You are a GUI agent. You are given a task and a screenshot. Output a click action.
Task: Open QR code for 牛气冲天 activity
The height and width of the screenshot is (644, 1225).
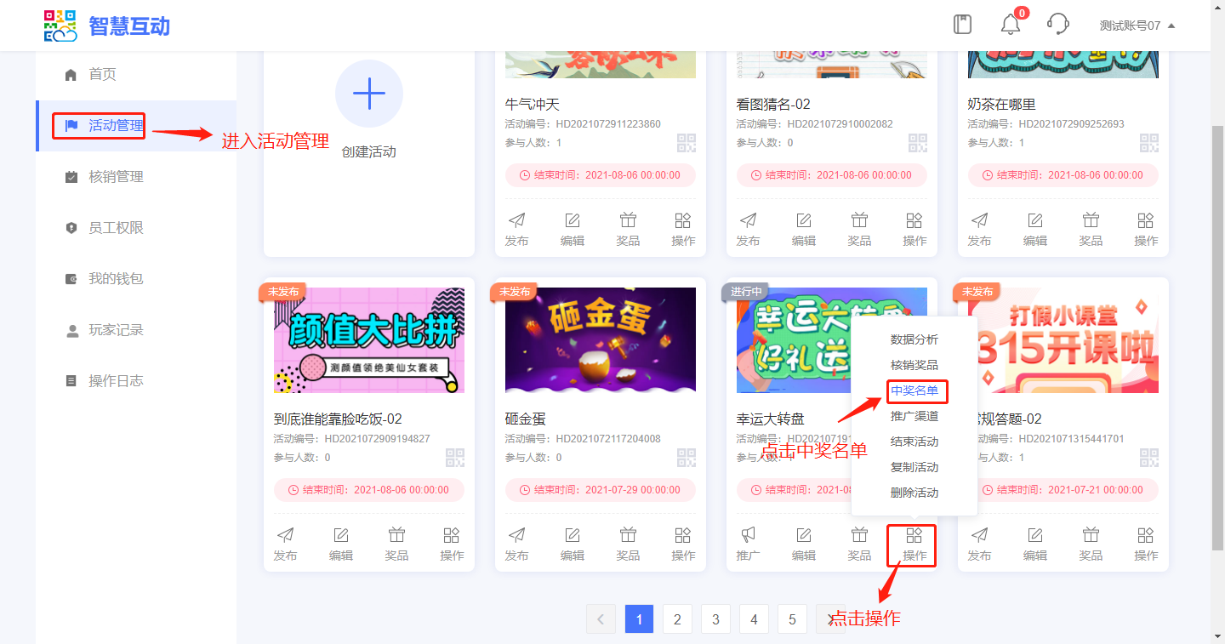coord(686,143)
